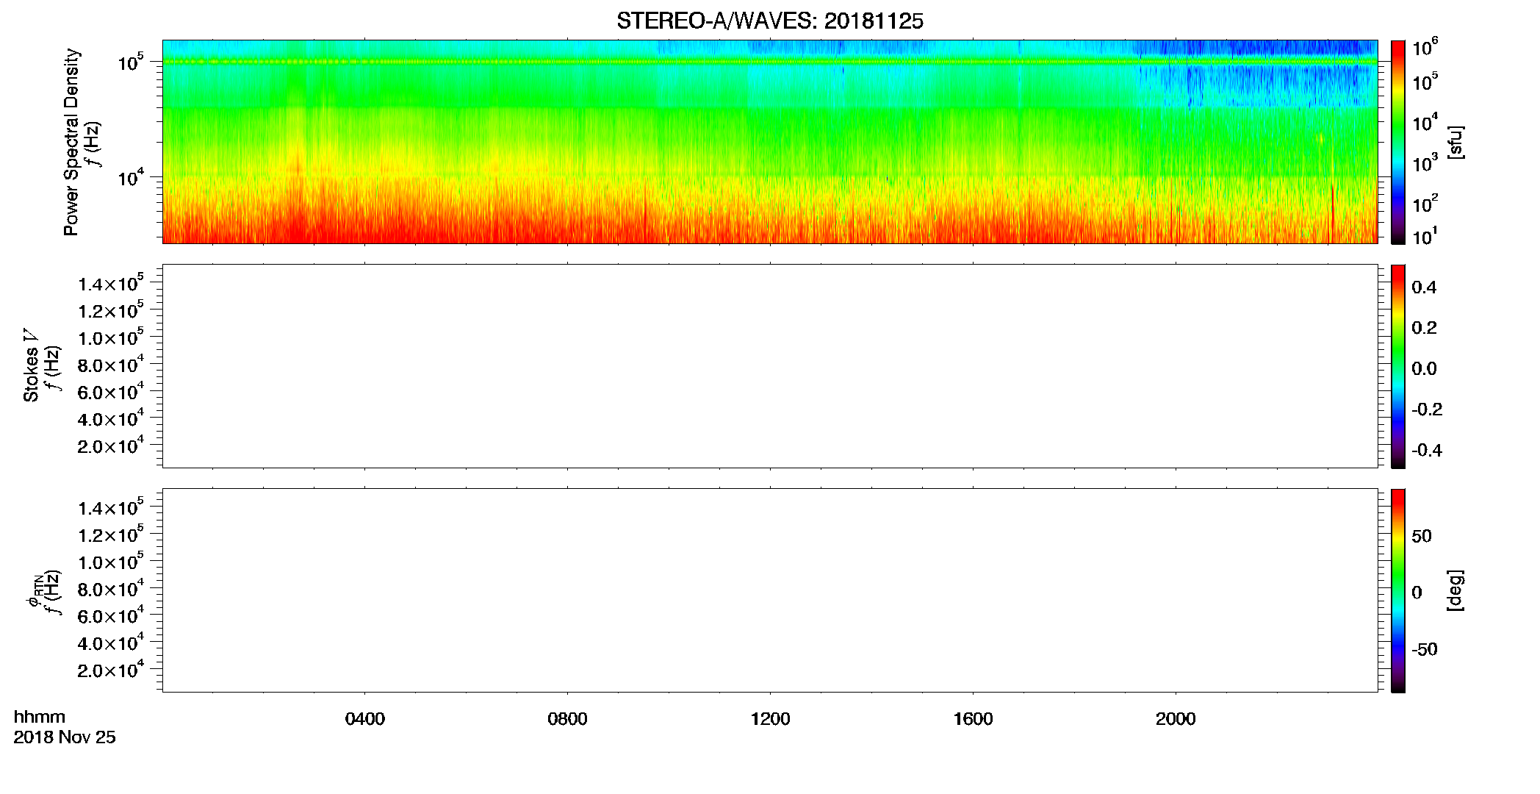
Task: Select the power spectral density spectrogram panel
Action: [x=769, y=141]
